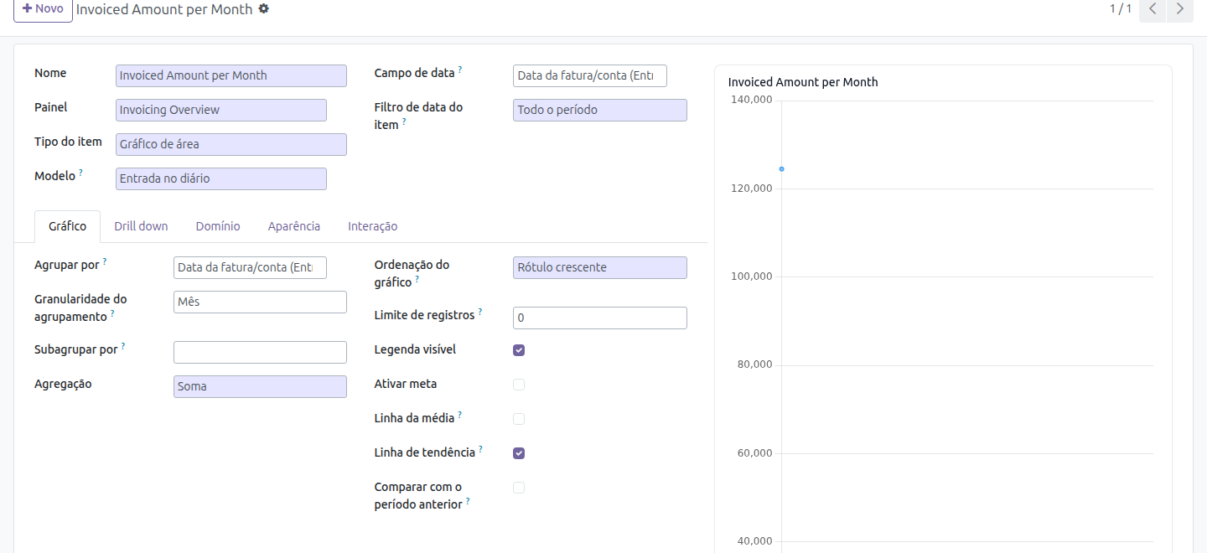Open the Modelo field showing Entrada no diário
The image size is (1207, 553).
(221, 178)
